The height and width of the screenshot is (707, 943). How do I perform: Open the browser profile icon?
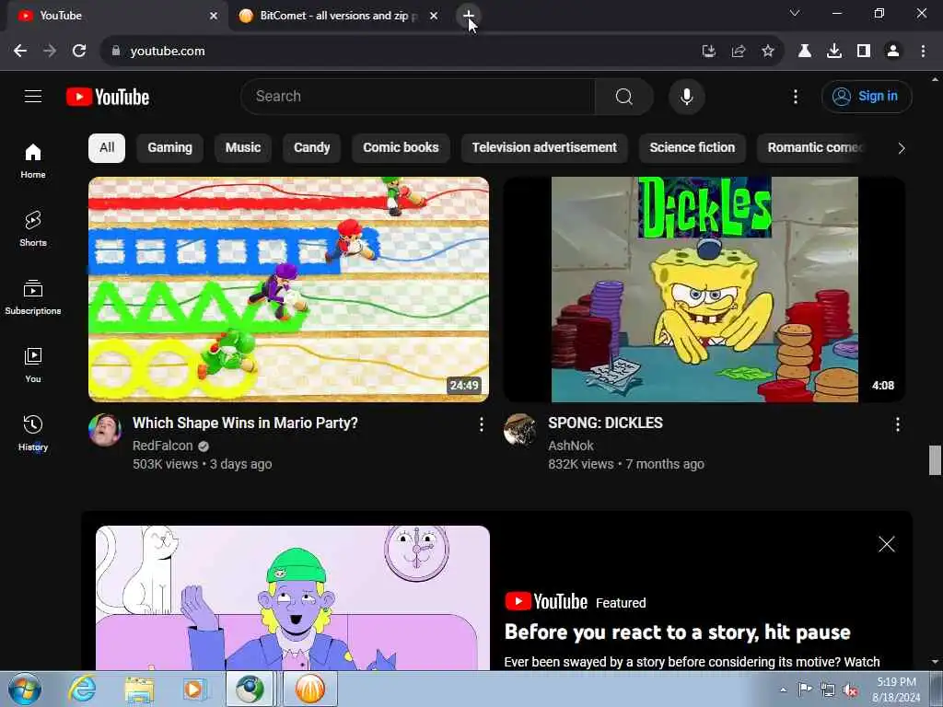click(893, 52)
